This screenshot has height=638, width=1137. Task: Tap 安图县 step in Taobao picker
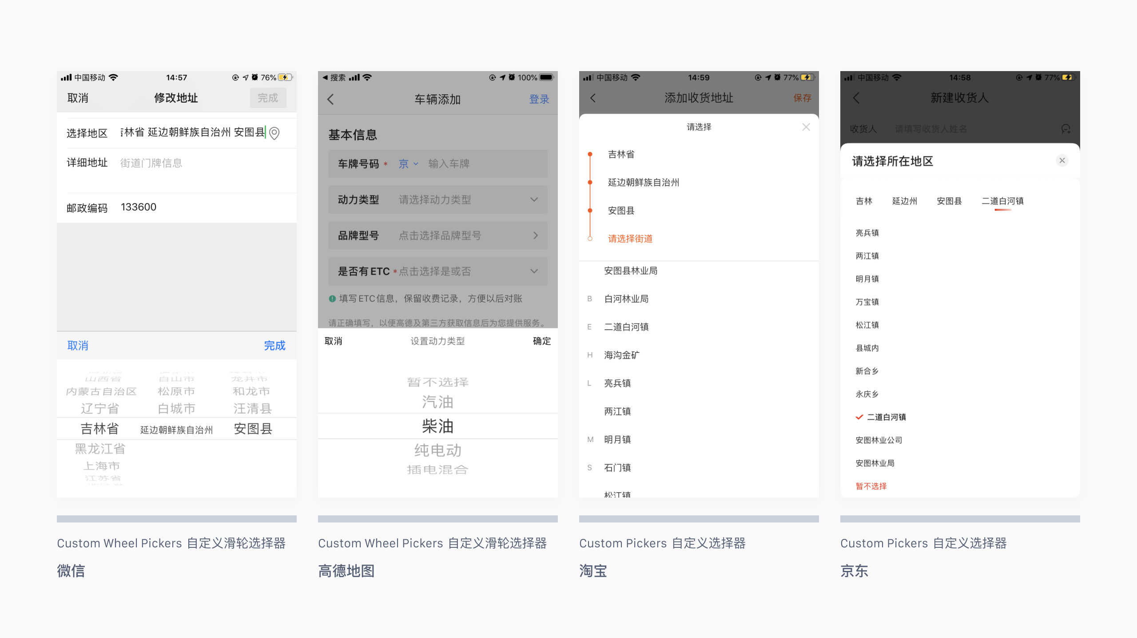click(621, 211)
